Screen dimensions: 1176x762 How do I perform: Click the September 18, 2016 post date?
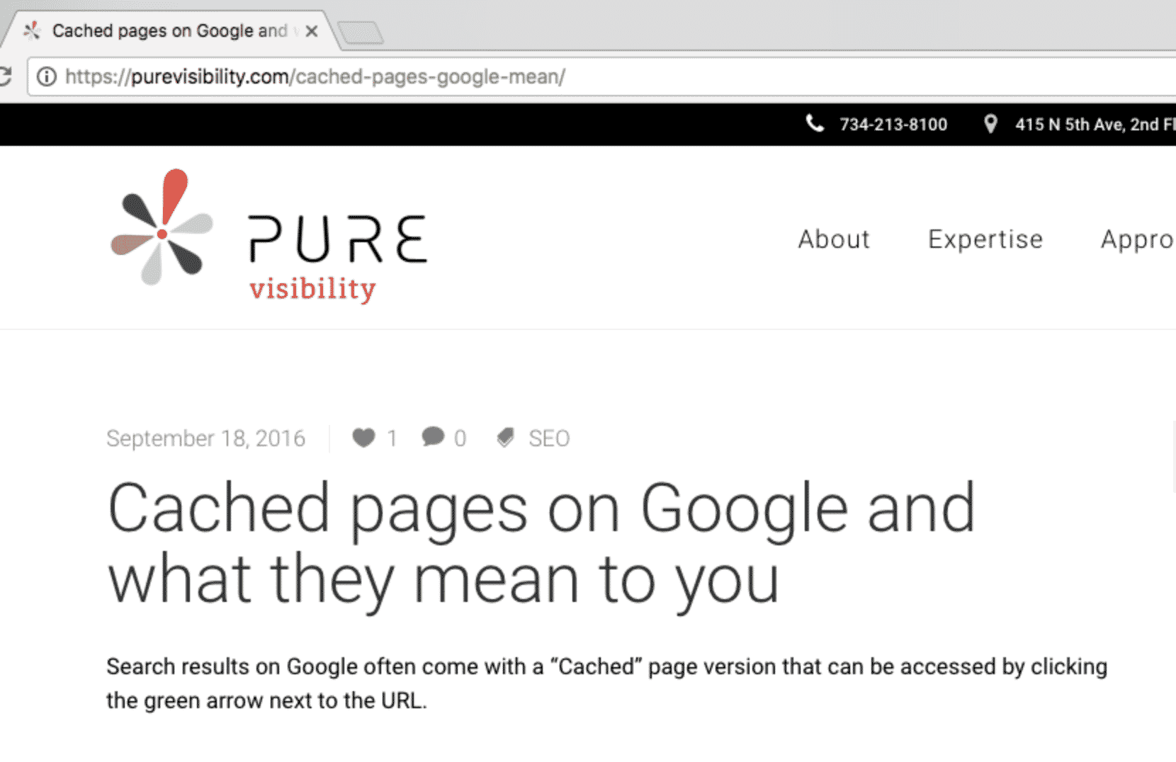click(205, 438)
